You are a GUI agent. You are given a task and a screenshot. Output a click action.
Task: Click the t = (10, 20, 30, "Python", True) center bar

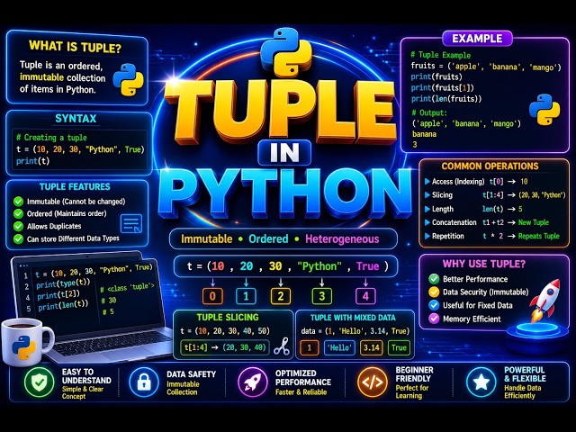286,266
